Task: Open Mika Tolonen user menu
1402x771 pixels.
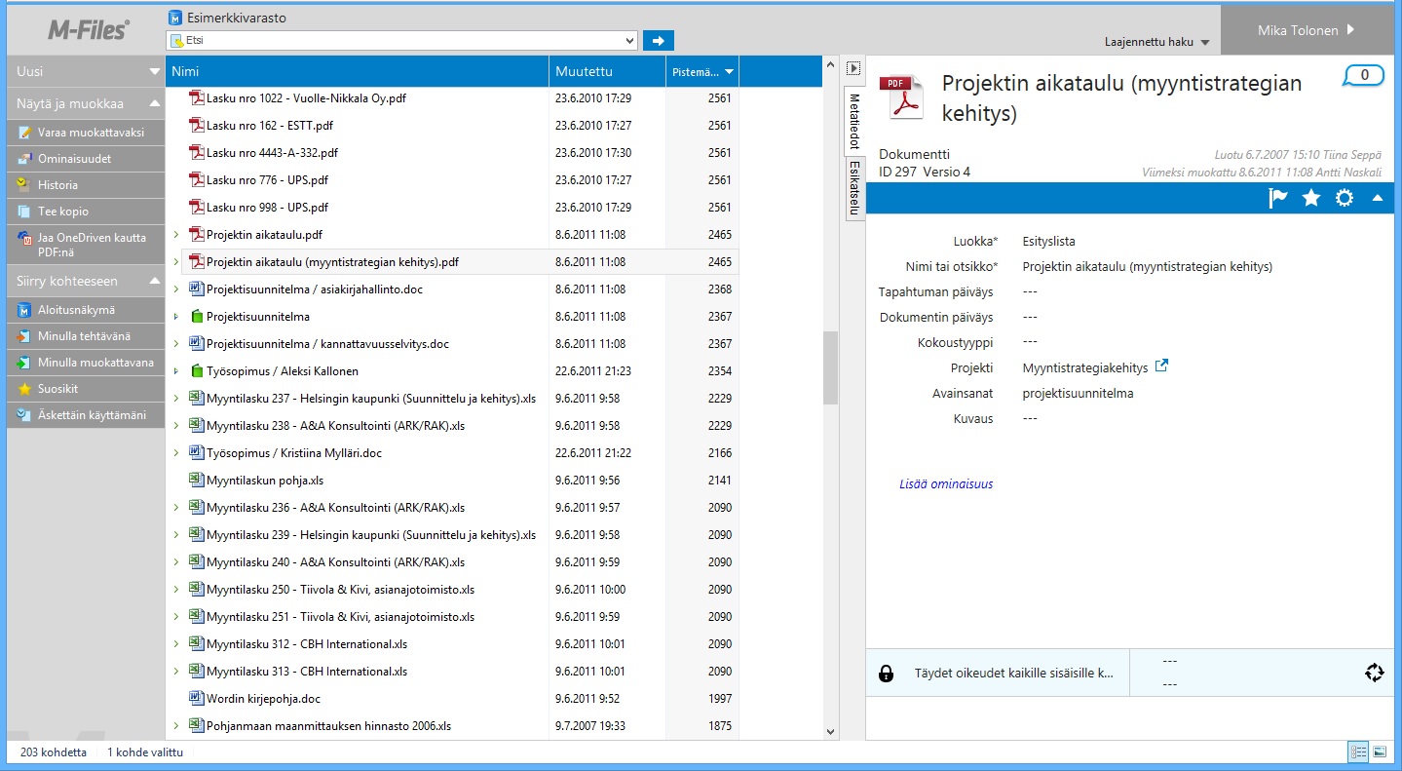Action: (1306, 30)
